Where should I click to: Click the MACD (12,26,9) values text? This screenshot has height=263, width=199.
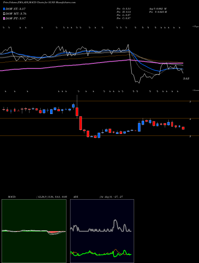52,197
